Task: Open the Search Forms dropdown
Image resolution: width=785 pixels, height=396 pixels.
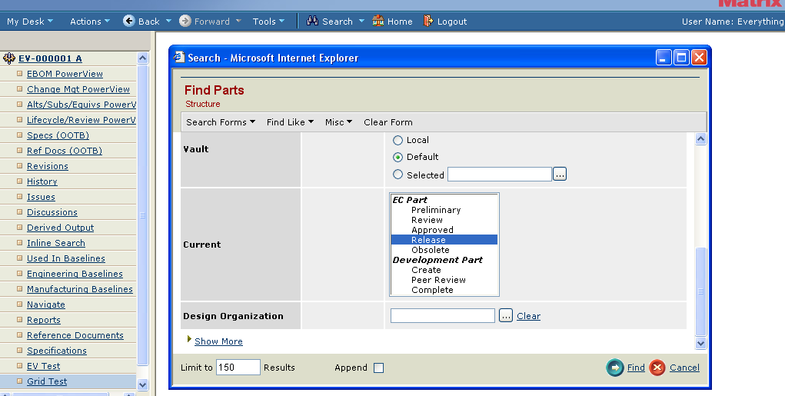Action: [x=220, y=122]
